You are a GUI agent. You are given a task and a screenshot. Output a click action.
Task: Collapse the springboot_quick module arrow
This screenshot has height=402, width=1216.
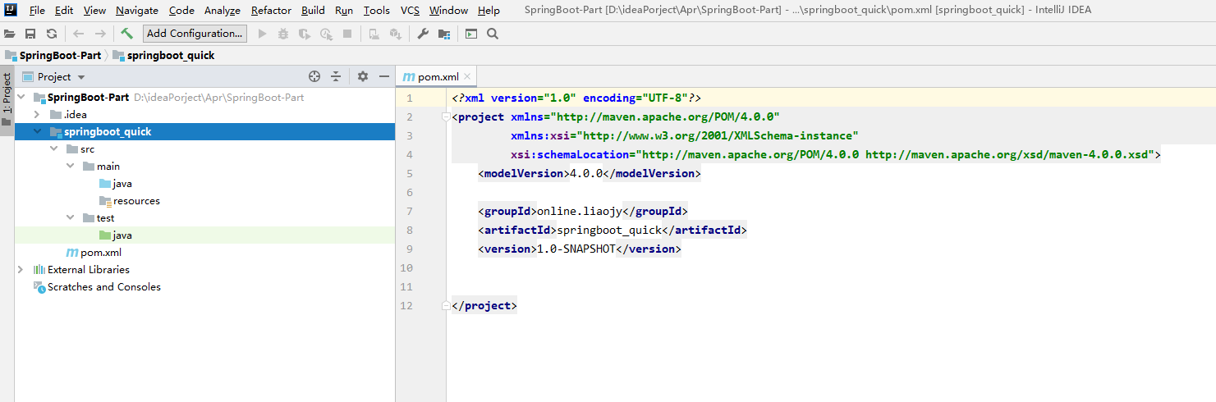click(x=38, y=132)
